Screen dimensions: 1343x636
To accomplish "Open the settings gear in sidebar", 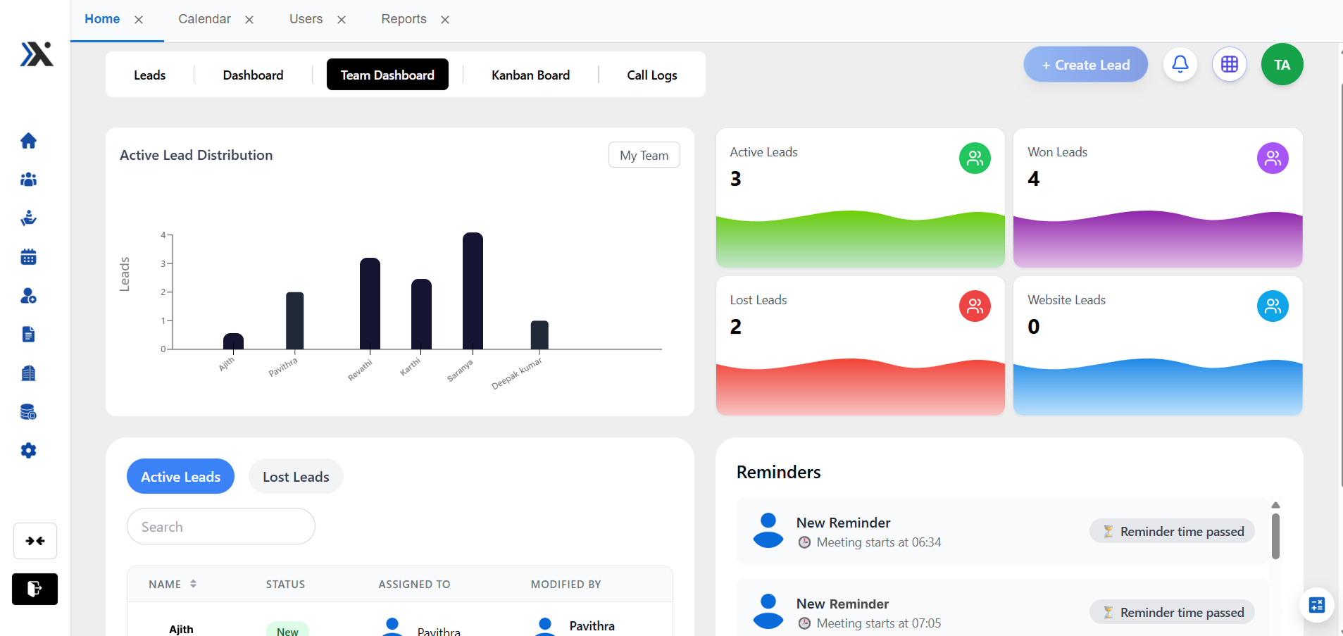I will point(28,451).
